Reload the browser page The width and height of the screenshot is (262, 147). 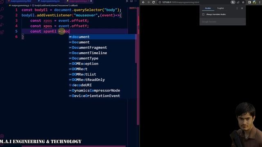pyautogui.click(x=154, y=2)
